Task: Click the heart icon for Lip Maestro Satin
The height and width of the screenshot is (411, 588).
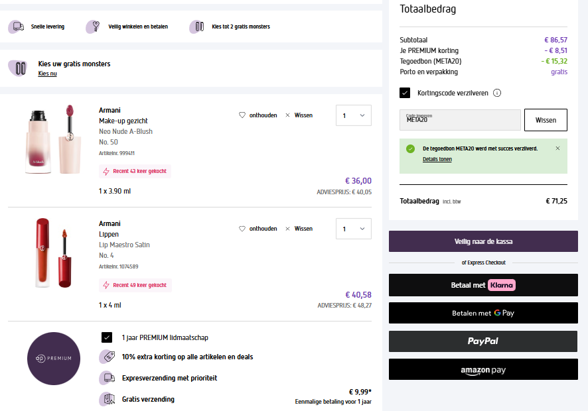Action: (x=242, y=229)
